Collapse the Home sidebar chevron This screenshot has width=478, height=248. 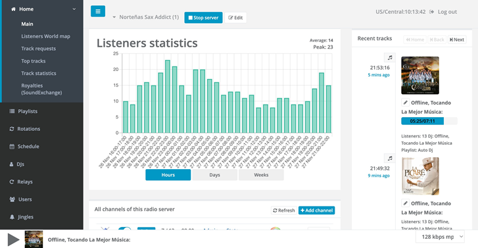pyautogui.click(x=74, y=9)
